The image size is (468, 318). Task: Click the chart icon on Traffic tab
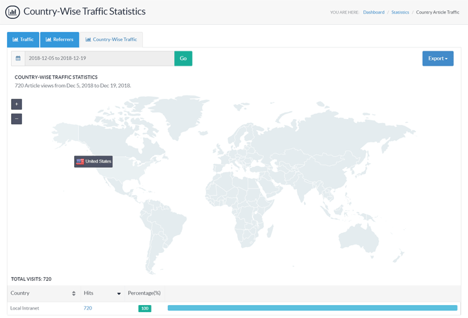coord(15,40)
